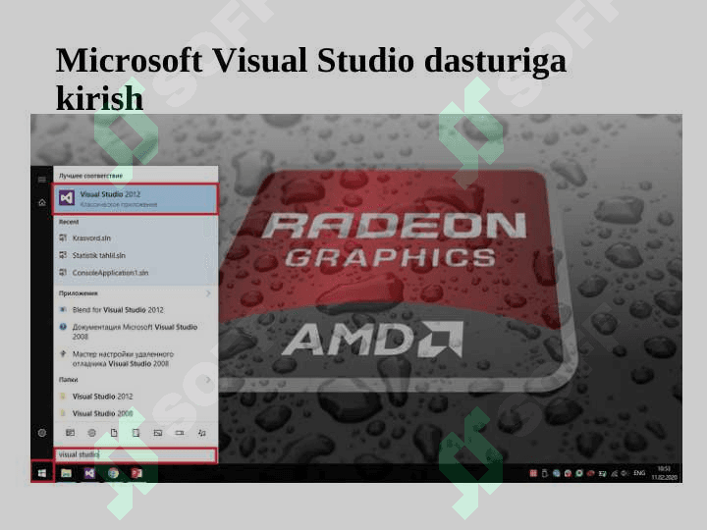The width and height of the screenshot is (707, 530).
Task: Expand the Приложения section arrow
Action: (208, 293)
